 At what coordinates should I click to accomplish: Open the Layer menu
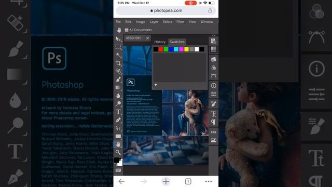coord(154,22)
